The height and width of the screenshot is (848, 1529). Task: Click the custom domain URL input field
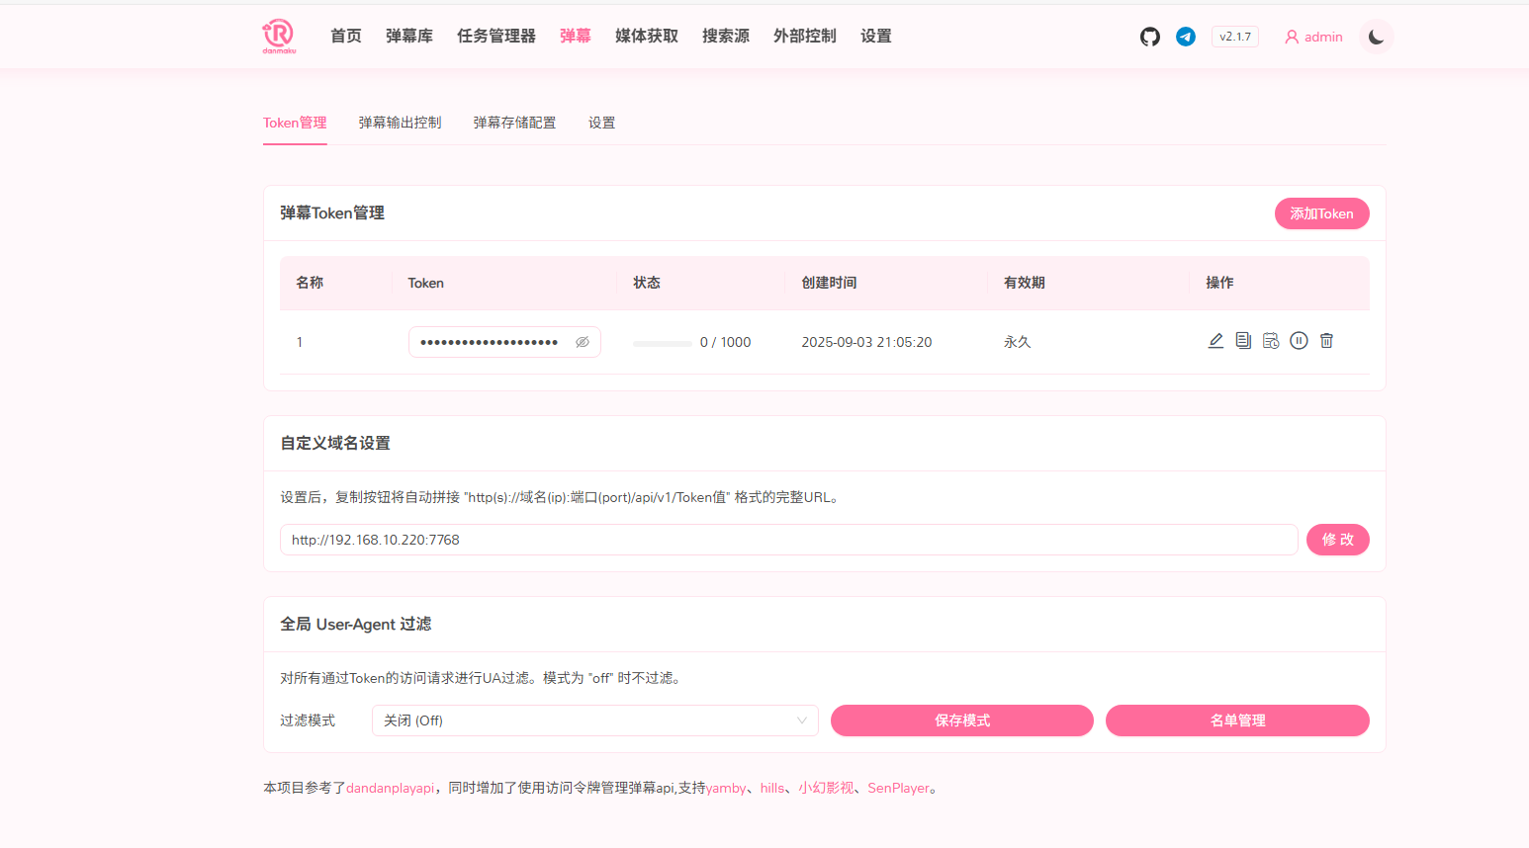coord(788,540)
